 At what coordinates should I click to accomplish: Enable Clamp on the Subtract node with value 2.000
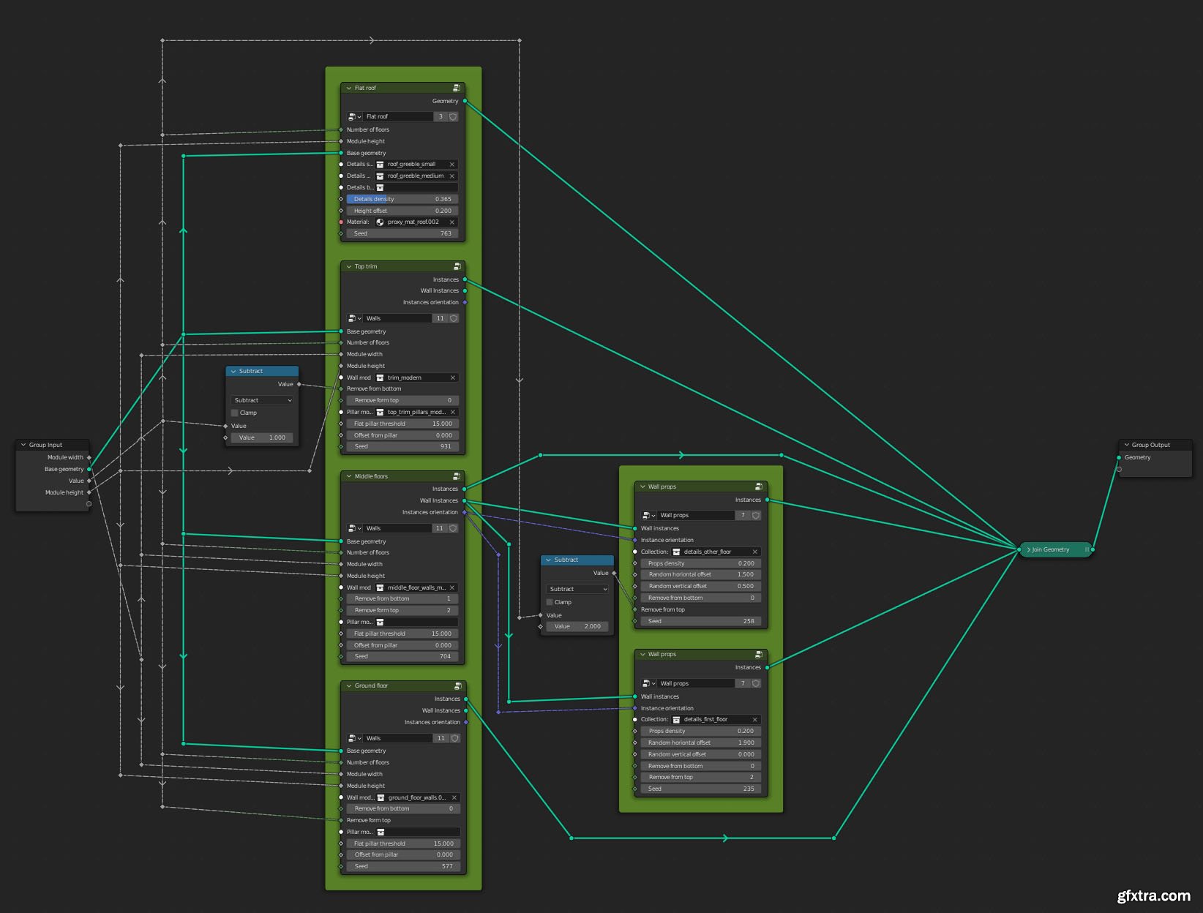tap(550, 603)
